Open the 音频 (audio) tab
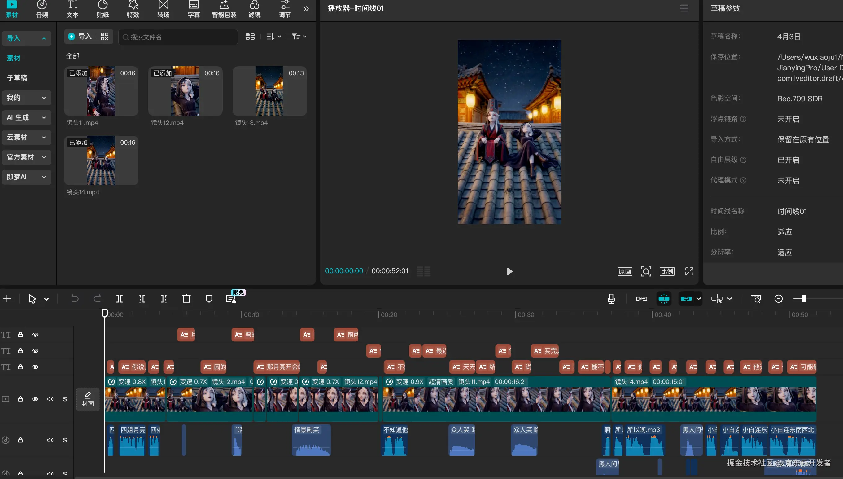The image size is (843, 479). click(x=42, y=9)
